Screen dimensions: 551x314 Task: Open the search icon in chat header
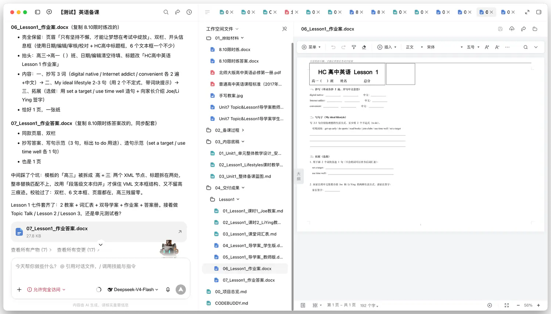tap(166, 12)
